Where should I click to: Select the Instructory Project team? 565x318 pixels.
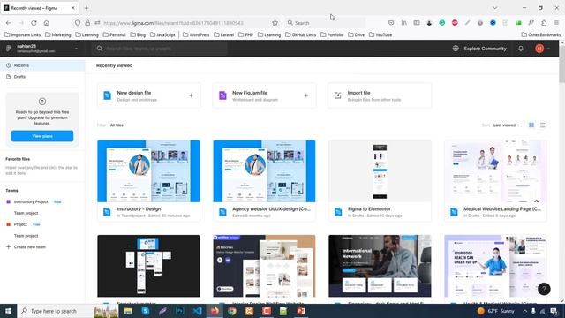(31, 201)
